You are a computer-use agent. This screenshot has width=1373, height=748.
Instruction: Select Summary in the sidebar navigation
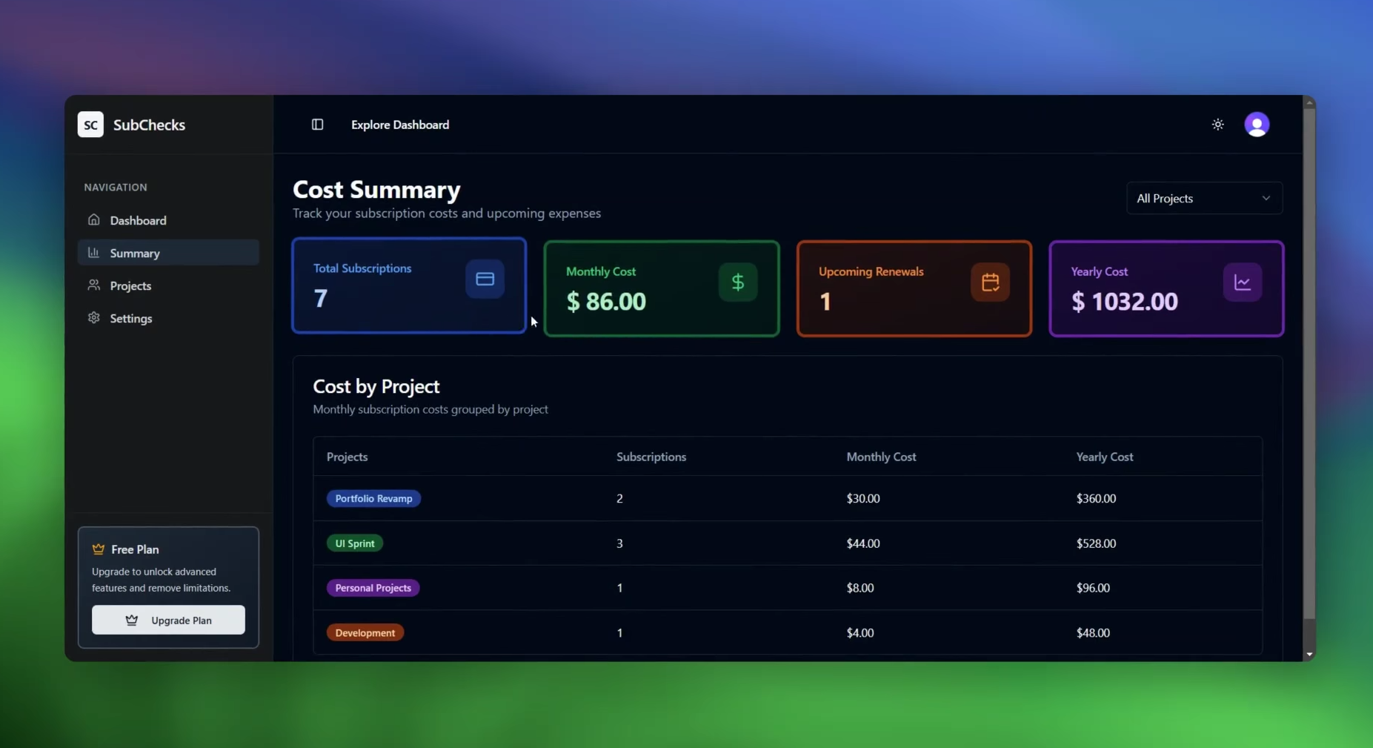click(135, 253)
